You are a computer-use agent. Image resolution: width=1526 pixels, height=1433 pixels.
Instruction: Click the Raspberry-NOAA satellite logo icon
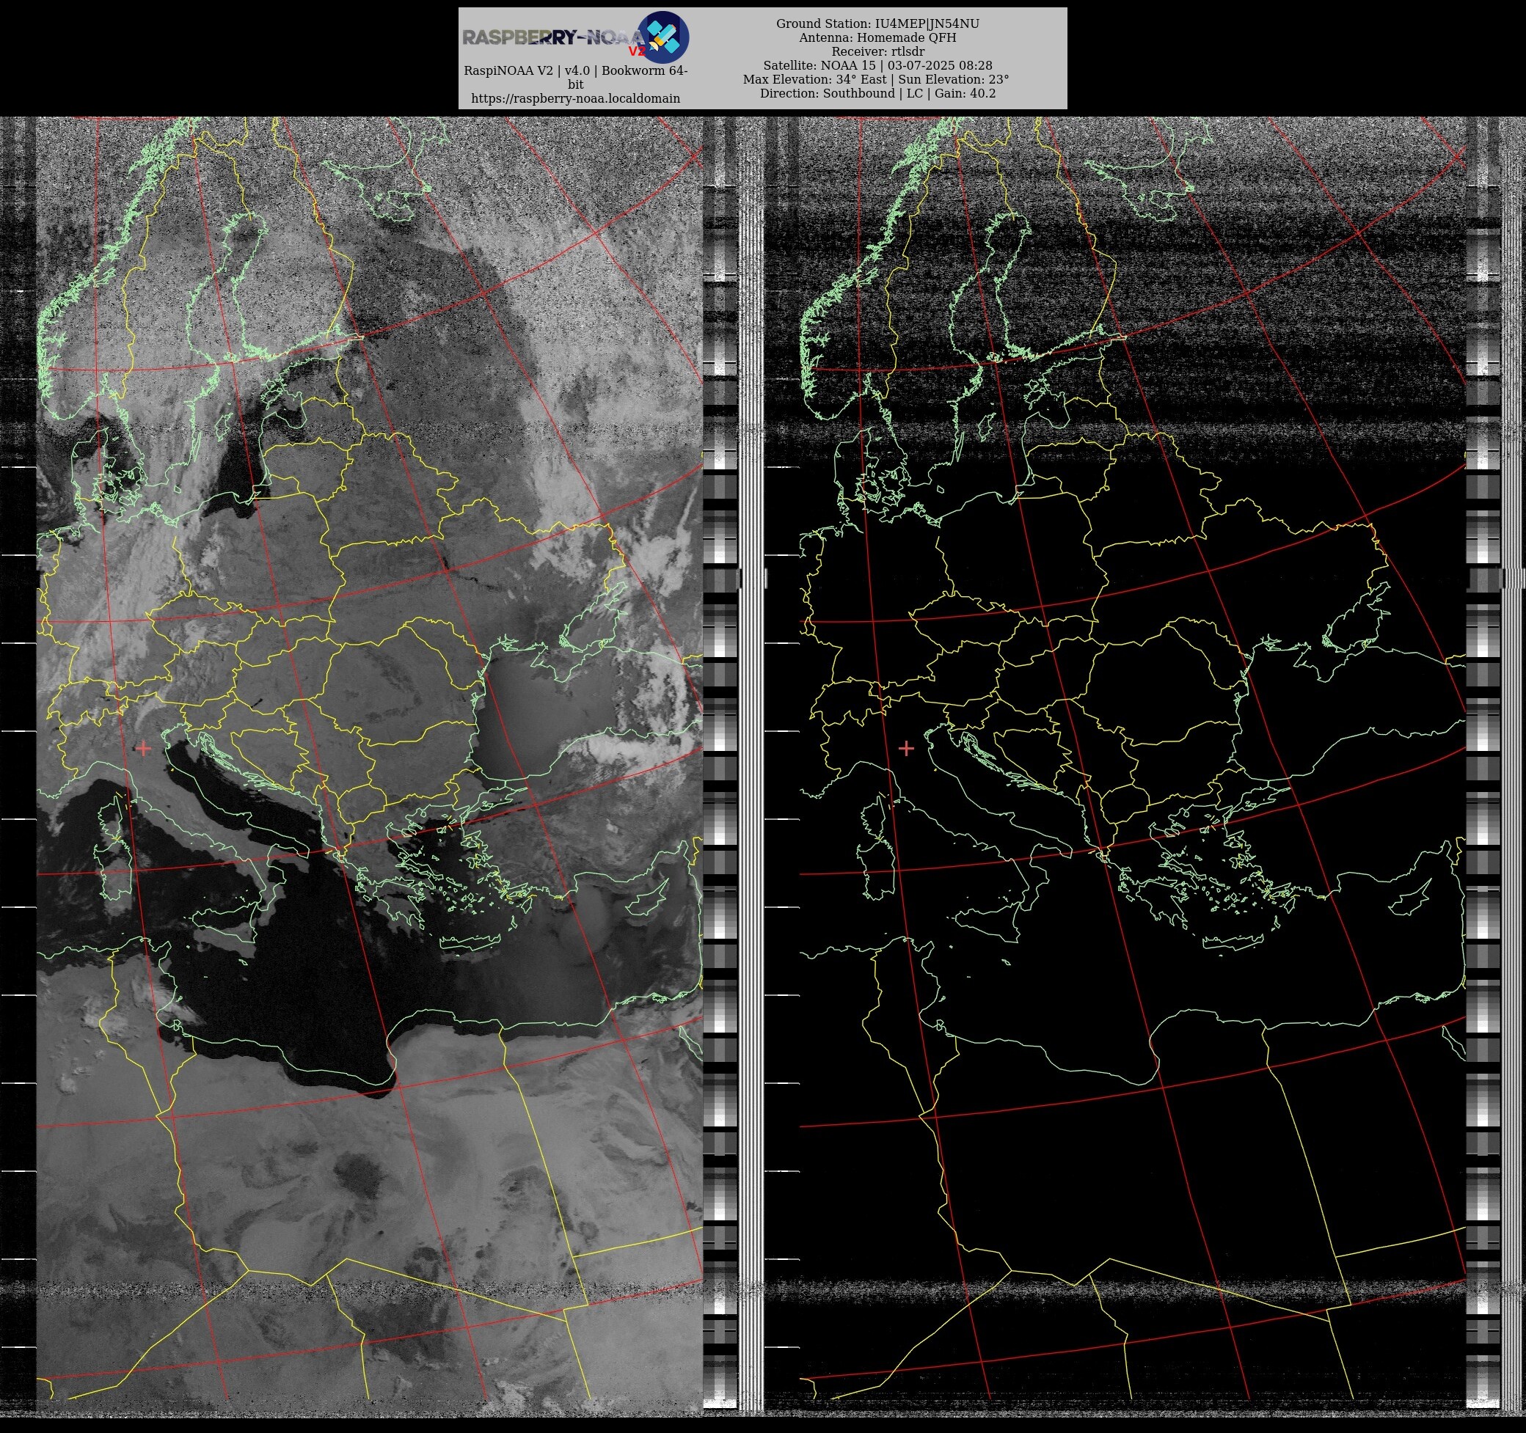[664, 37]
